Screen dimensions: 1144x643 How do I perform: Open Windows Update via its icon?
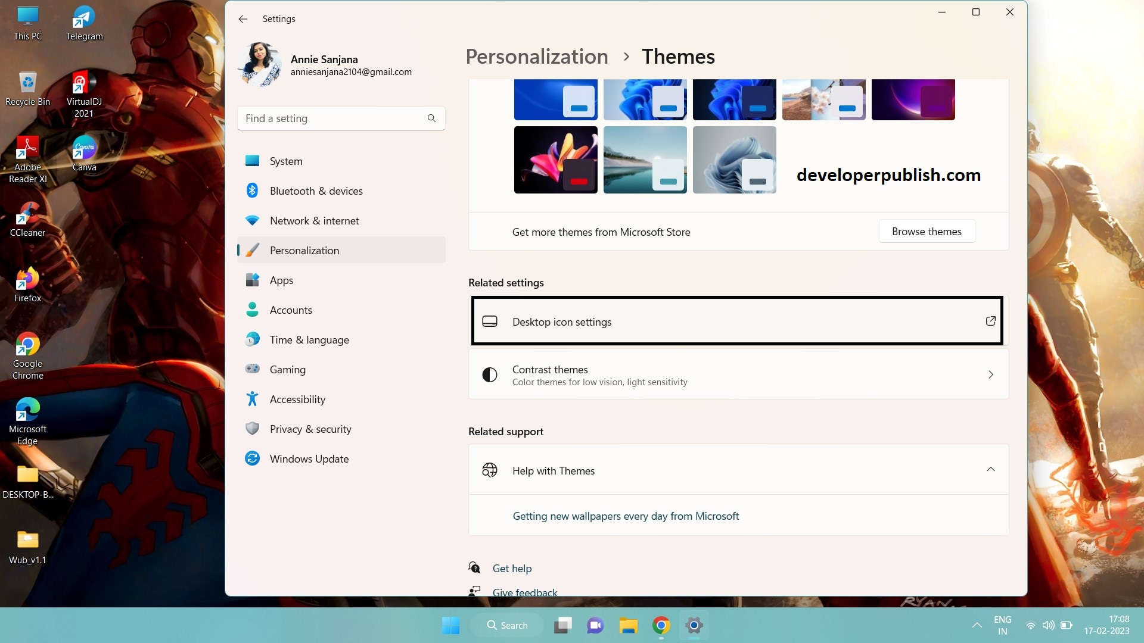click(253, 458)
